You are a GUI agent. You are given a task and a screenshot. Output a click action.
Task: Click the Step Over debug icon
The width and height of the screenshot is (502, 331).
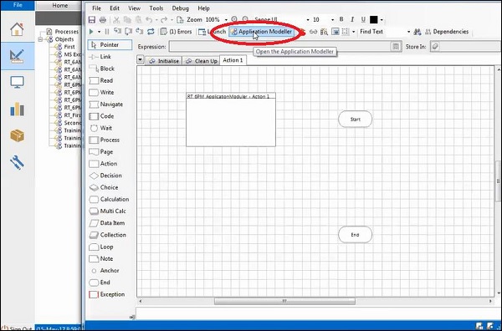(128, 31)
